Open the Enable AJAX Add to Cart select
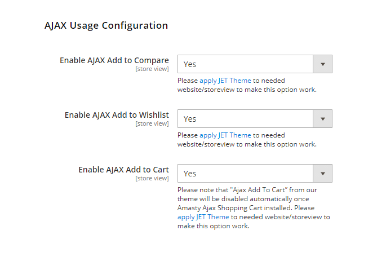The width and height of the screenshot is (386, 257). click(x=246, y=174)
